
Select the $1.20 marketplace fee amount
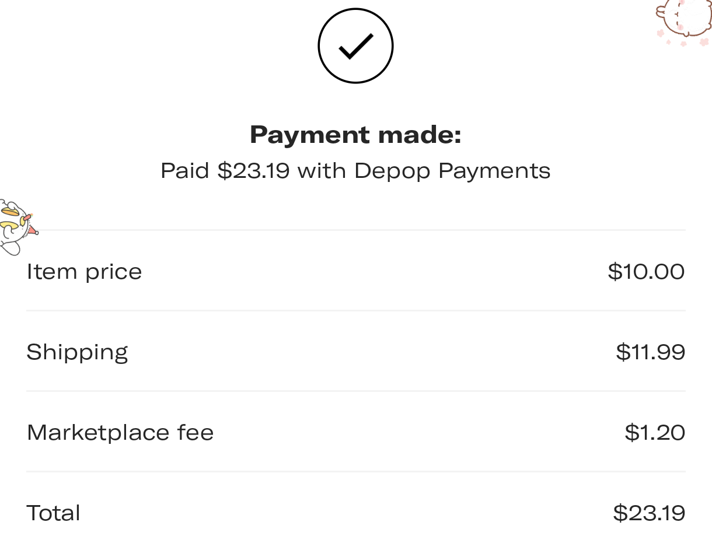click(654, 433)
